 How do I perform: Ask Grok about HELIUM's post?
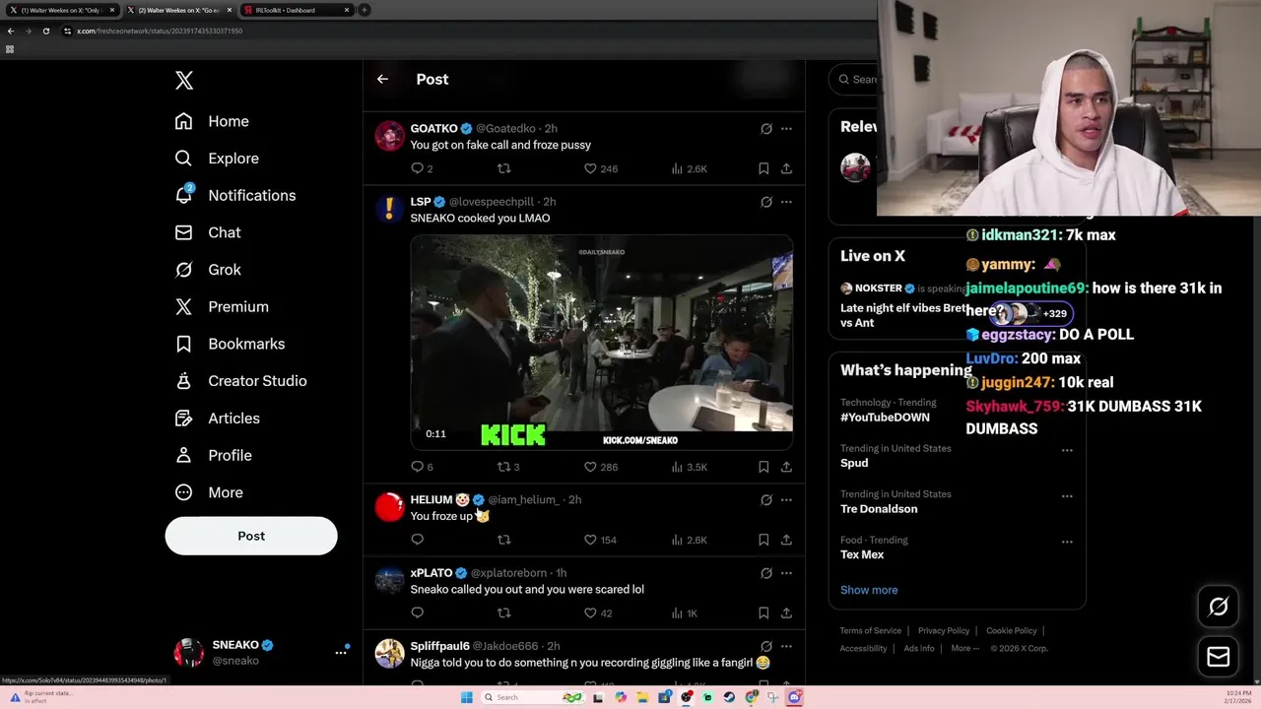coord(766,500)
